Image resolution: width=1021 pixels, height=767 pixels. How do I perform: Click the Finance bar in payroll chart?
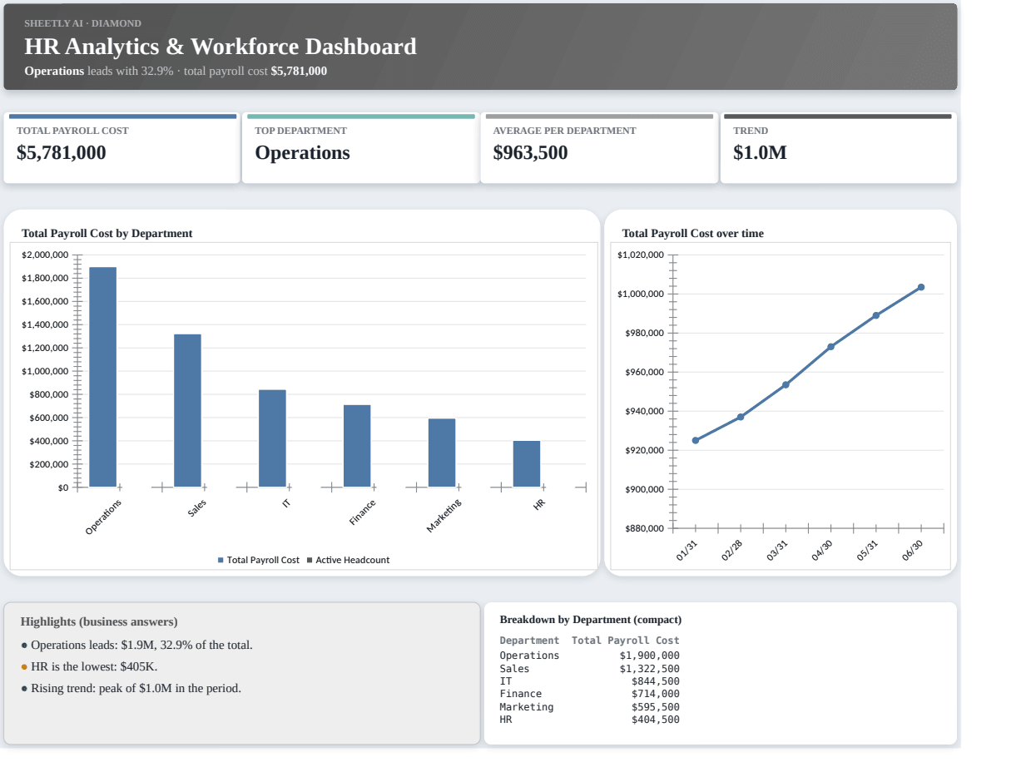[x=357, y=446]
